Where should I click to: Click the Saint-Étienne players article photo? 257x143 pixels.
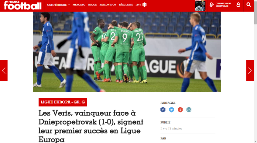click(x=127, y=52)
